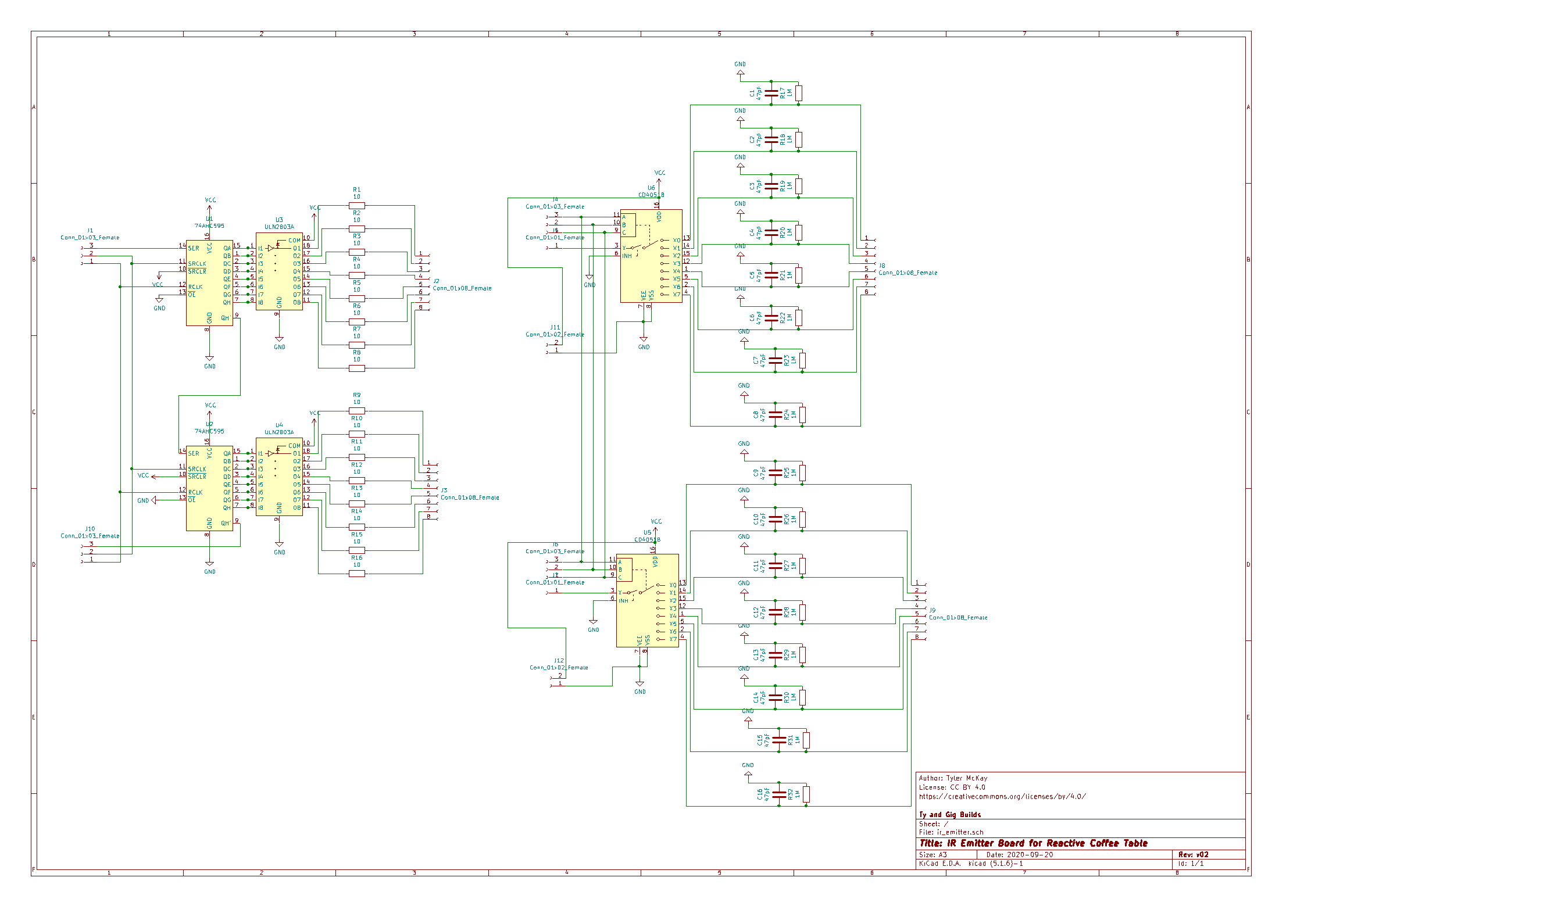Click the 'Author: Tyler McKay' text
Screen dimensions: 1547x906
point(953,778)
